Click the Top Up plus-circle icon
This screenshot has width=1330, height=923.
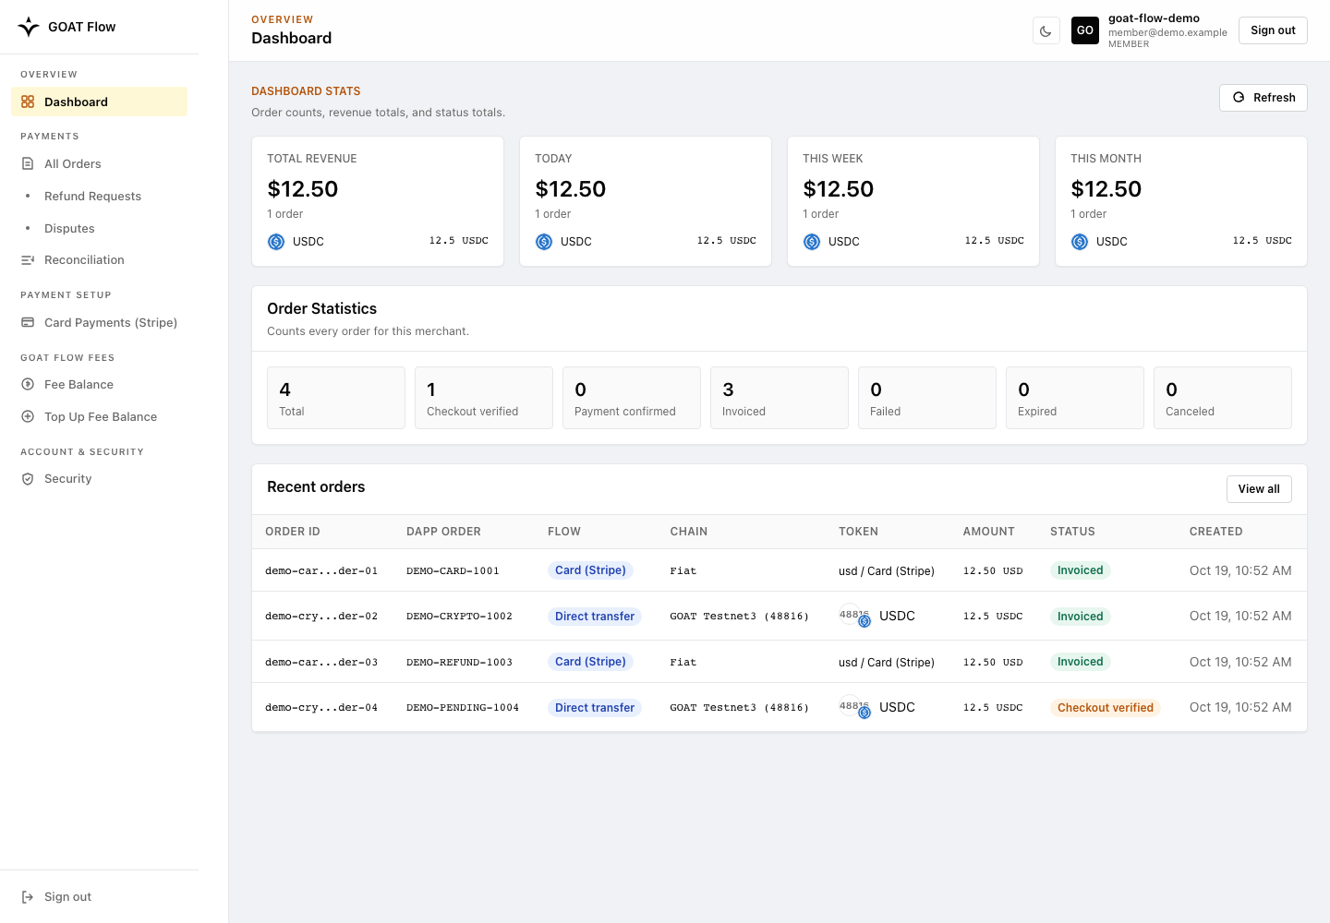pyautogui.click(x=28, y=416)
